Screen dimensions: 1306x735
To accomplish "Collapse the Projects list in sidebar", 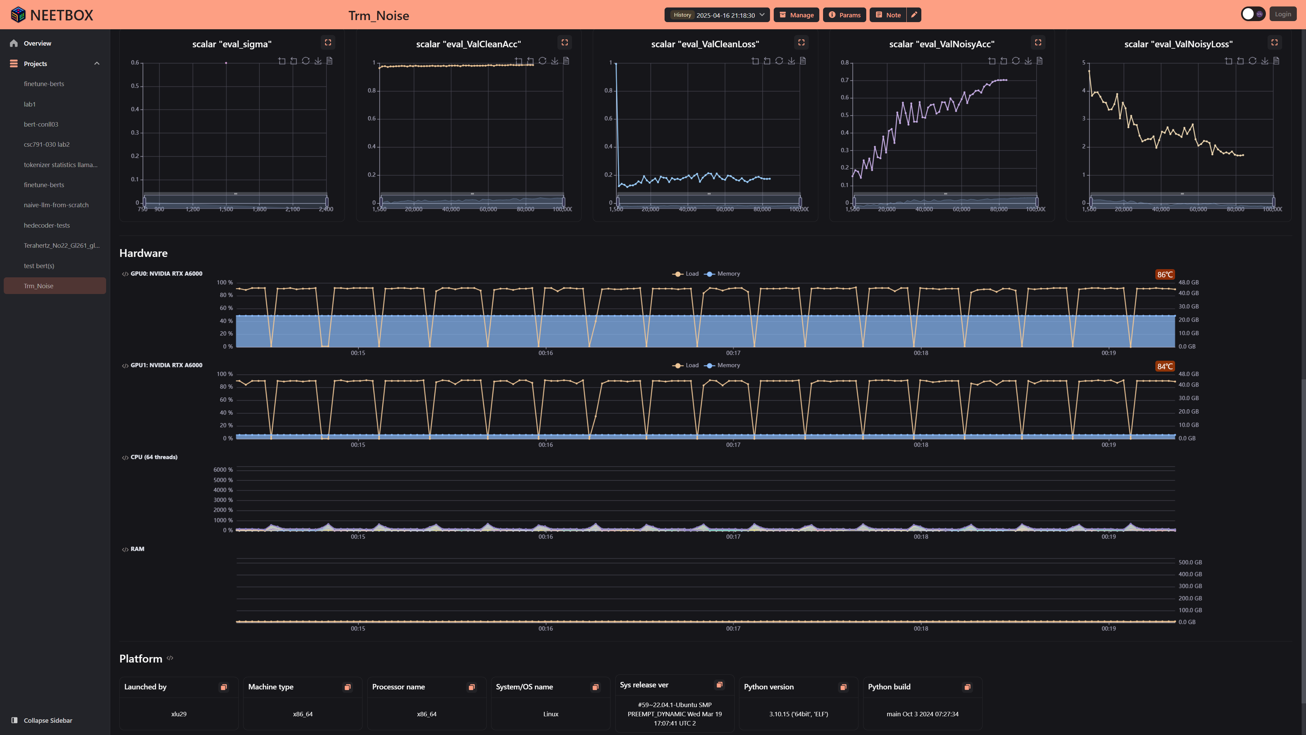I will coord(97,63).
